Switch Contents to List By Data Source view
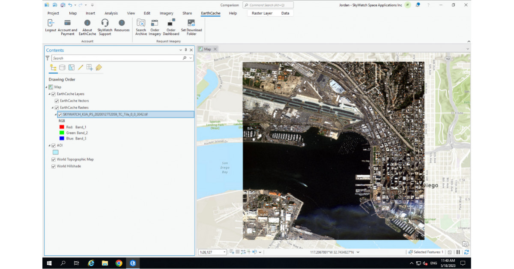 tap(62, 67)
